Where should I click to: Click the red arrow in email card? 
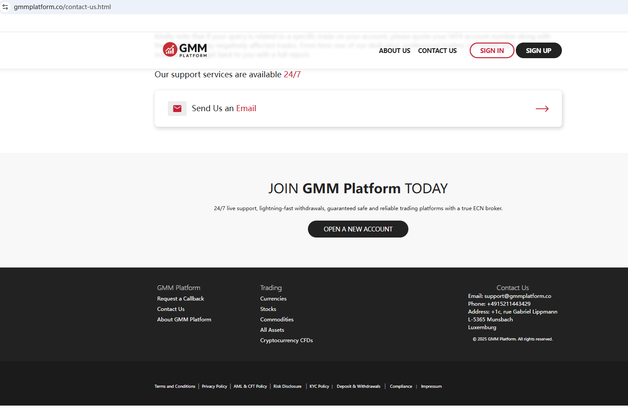(x=542, y=109)
